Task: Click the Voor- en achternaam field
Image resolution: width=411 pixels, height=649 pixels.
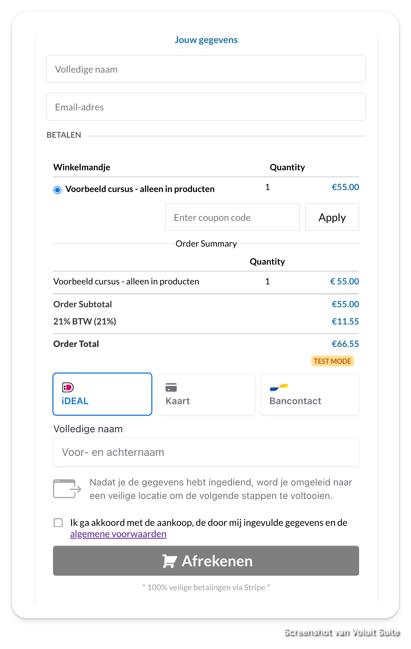Action: [206, 452]
